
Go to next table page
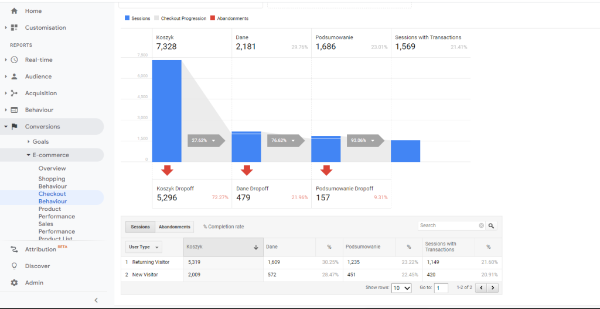(x=493, y=288)
